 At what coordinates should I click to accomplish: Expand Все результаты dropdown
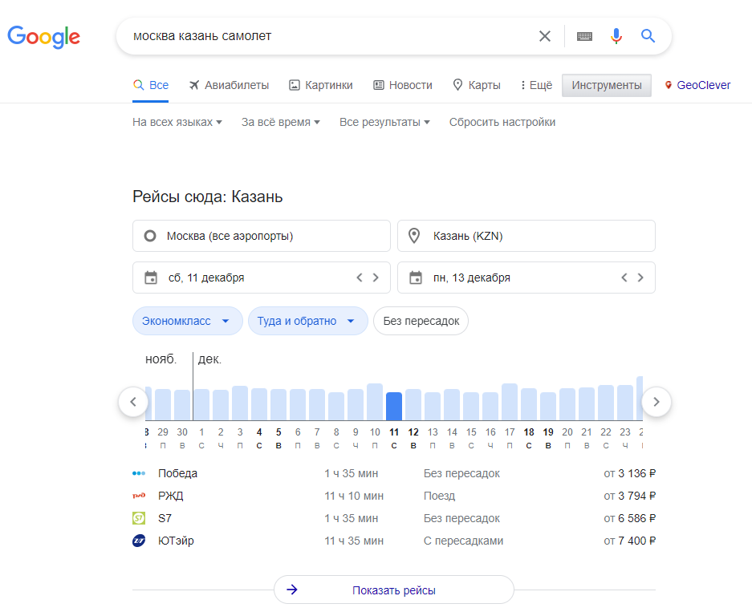pyautogui.click(x=384, y=122)
